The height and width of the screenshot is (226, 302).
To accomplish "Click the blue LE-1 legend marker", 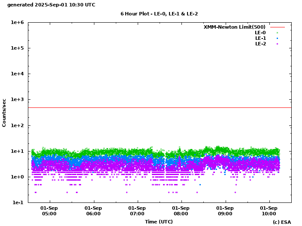I will pos(278,39).
